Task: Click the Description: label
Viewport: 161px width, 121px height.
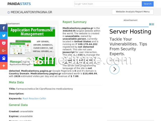Action: (x=17, y=94)
